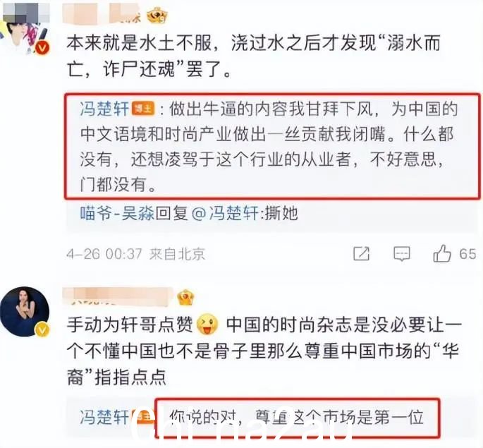Select the comment starting 手动为轩哥点赞
Image resolution: width=483 pixels, height=448 pixels.
click(x=264, y=351)
